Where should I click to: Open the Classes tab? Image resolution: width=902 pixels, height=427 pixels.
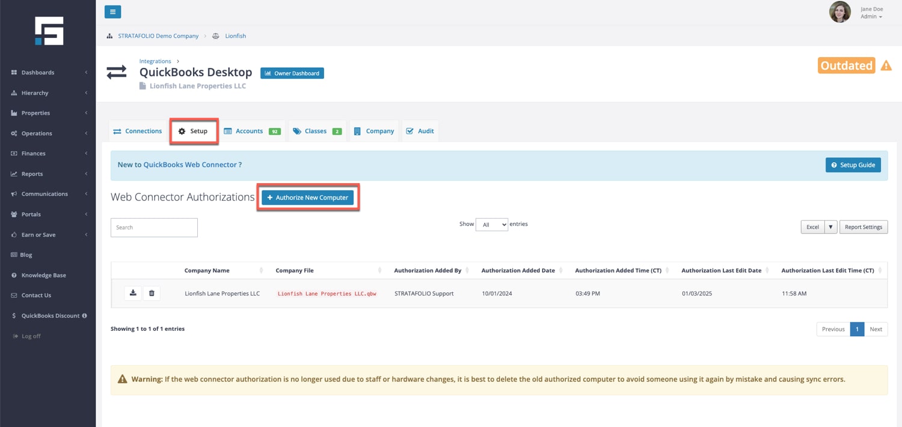point(317,131)
